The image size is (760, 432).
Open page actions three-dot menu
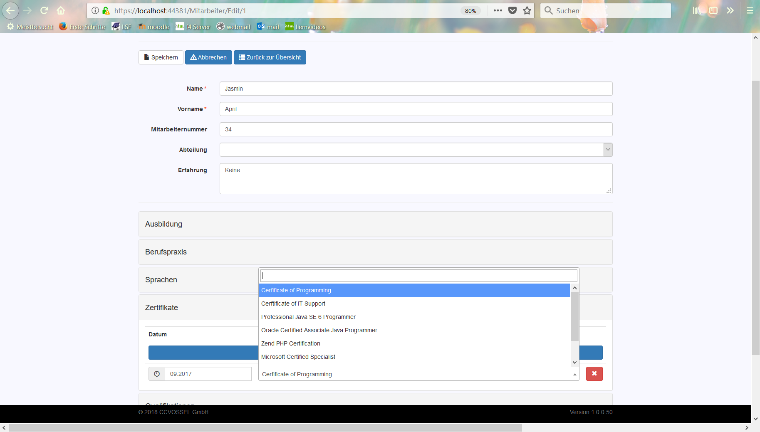(498, 11)
